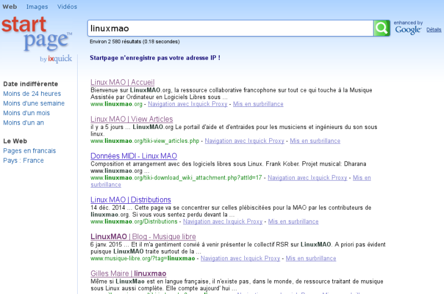Click the snippet starting '14 déc. 2014'
Screen dimensions: 444x294
tap(231, 211)
